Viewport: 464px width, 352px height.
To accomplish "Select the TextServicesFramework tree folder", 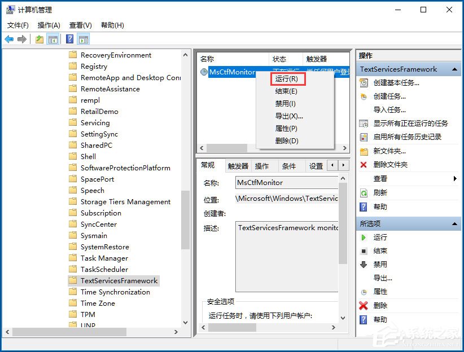I will coord(119,280).
